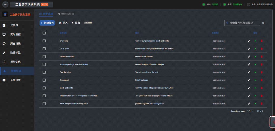The image size is (275, 131).
Task: Delete the Go to spots operation
Action: [262, 49]
